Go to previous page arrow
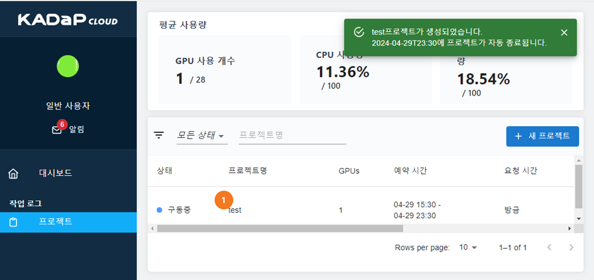The height and width of the screenshot is (280, 594). [x=549, y=247]
